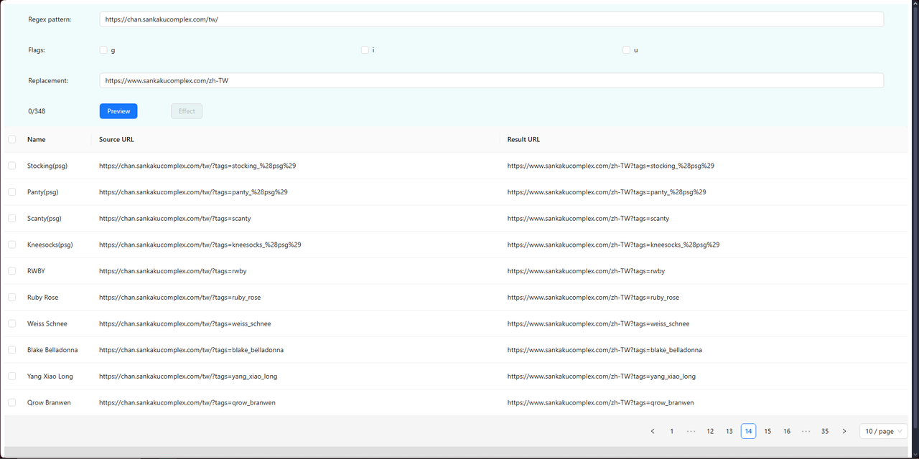Go to page 1

coord(671,431)
